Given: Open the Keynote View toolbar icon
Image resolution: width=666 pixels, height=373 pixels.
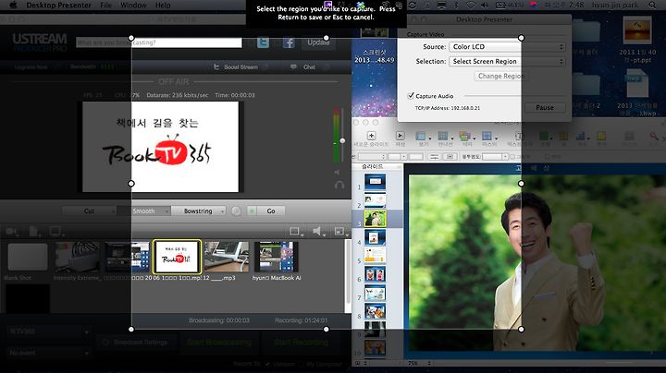Looking at the screenshot, I should click(x=422, y=136).
